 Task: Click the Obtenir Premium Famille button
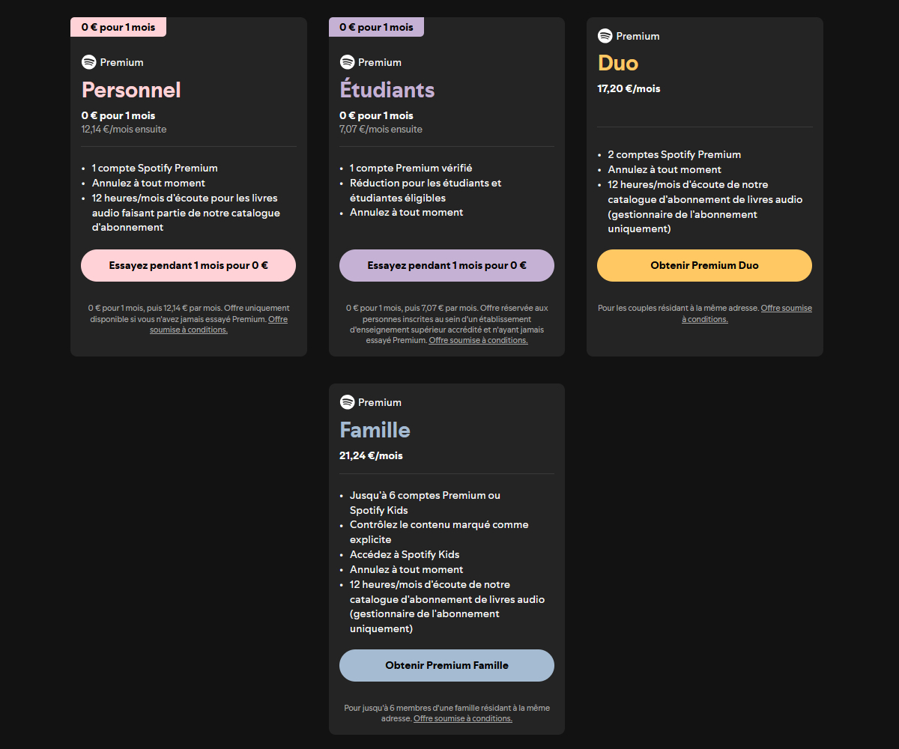click(447, 665)
